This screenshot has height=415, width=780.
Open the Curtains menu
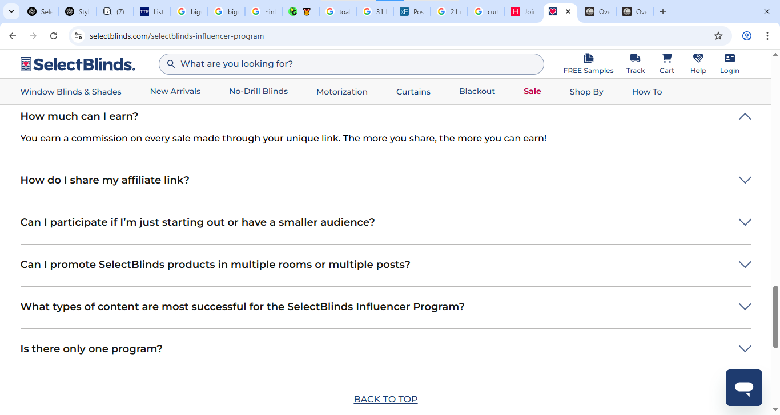pos(413,92)
